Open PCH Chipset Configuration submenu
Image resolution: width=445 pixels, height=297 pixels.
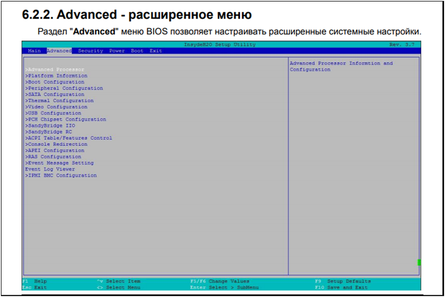66,120
